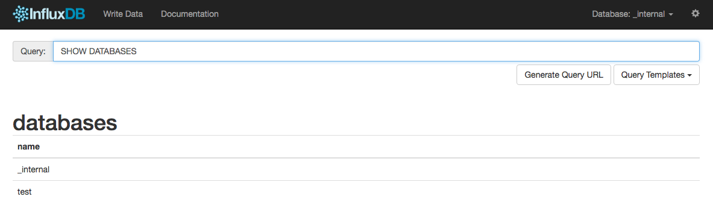Select the name column header
Image resolution: width=713 pixels, height=220 pixels.
pos(28,147)
